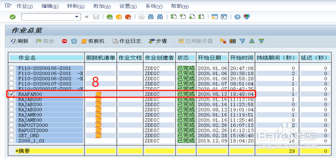Click the « collapse command field arrow

pos(87,17)
